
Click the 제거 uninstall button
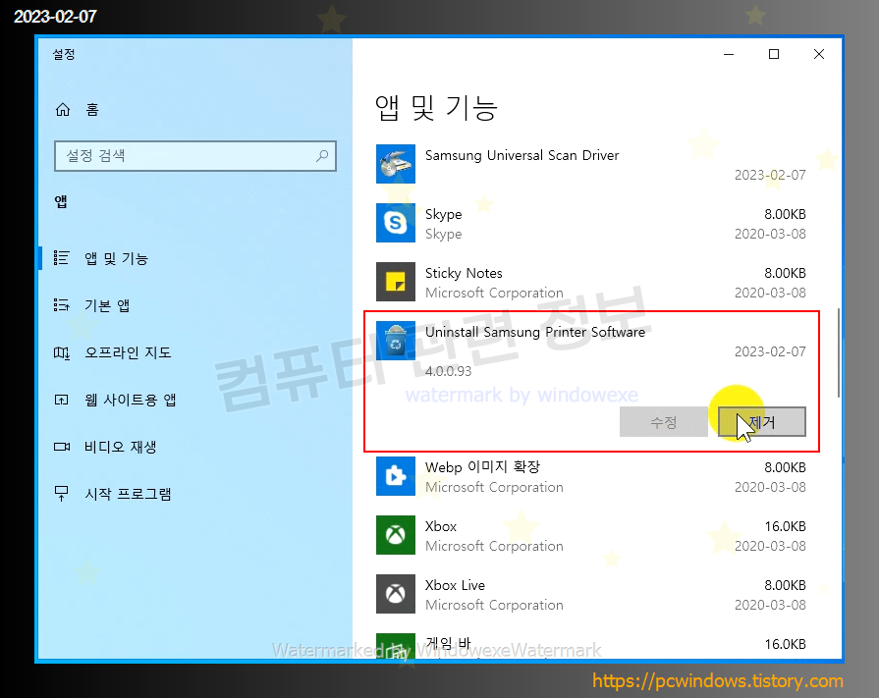click(x=762, y=422)
